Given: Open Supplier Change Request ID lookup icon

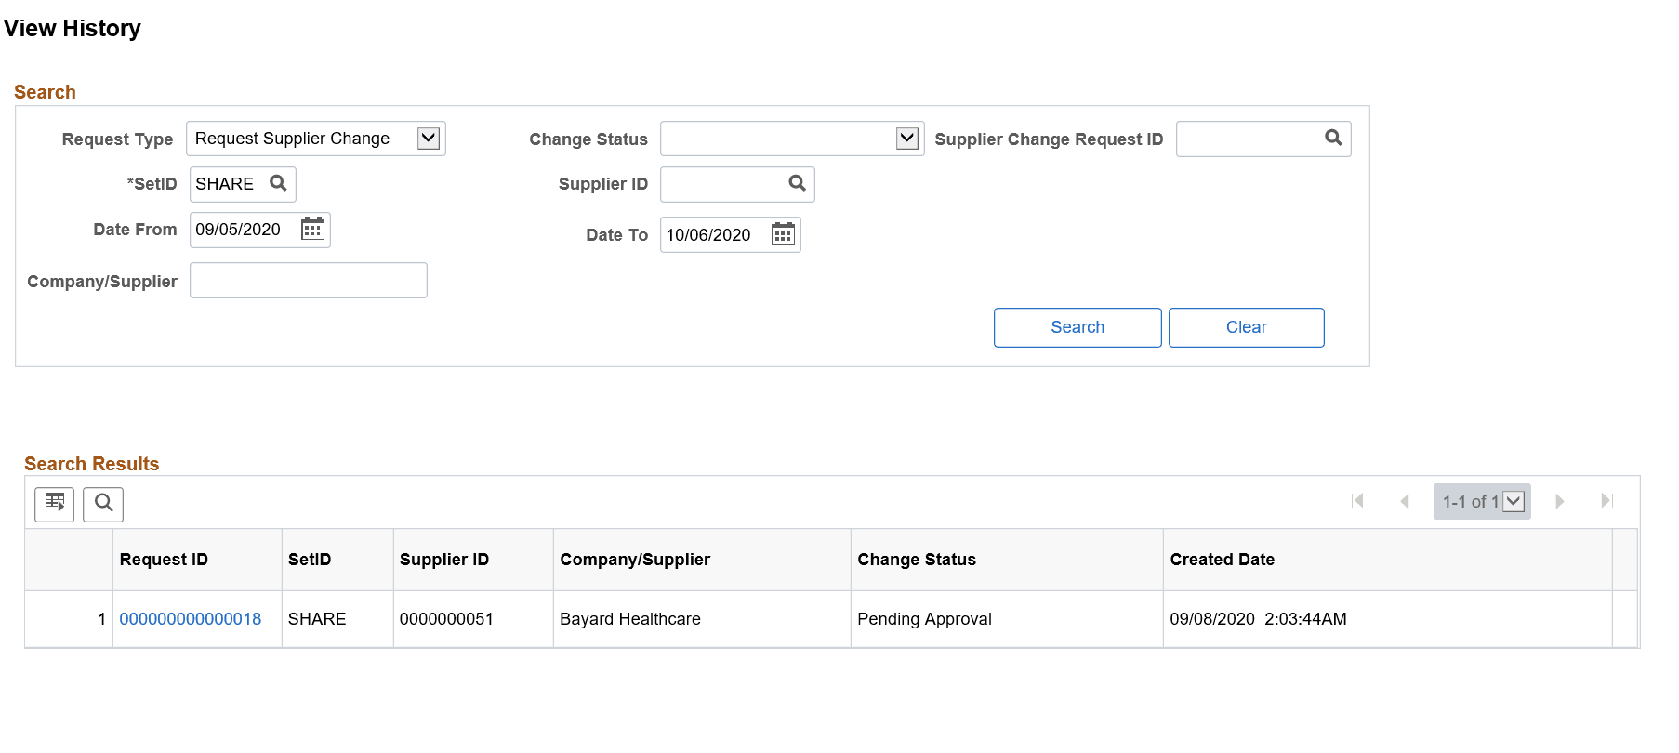Looking at the screenshot, I should tap(1333, 138).
